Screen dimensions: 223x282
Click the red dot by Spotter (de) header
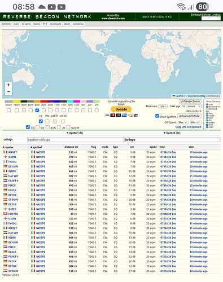[68, 133]
